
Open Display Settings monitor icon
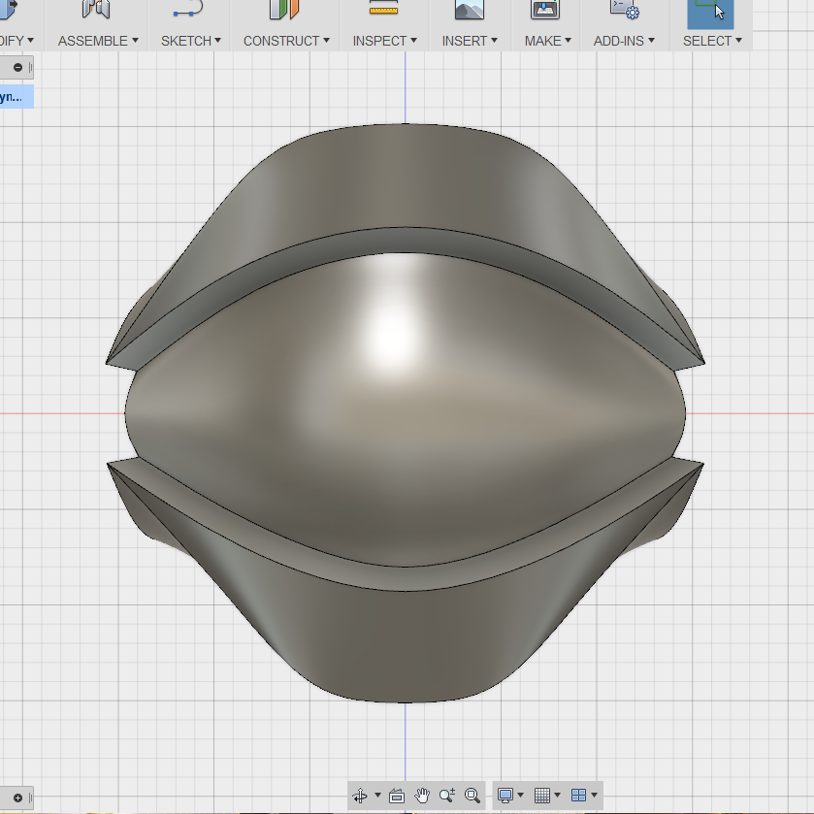(505, 796)
